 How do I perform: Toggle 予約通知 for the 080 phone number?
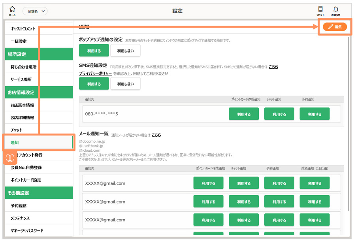coord(314,114)
